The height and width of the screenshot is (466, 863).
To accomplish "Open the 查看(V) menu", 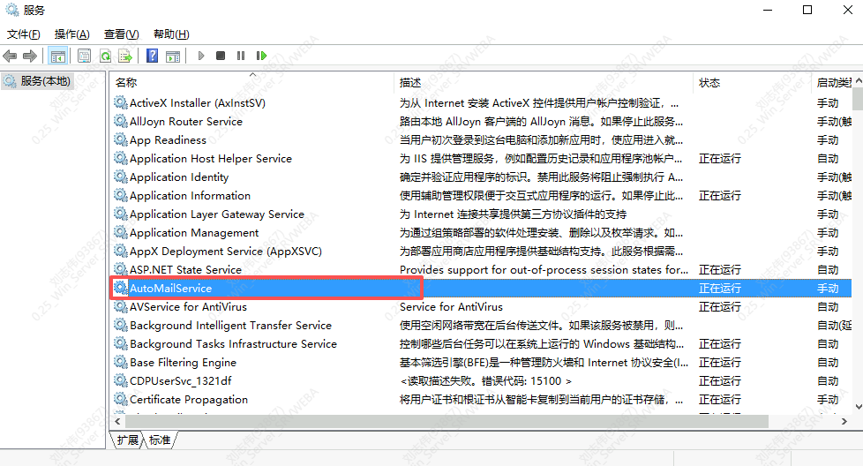I will 121,34.
